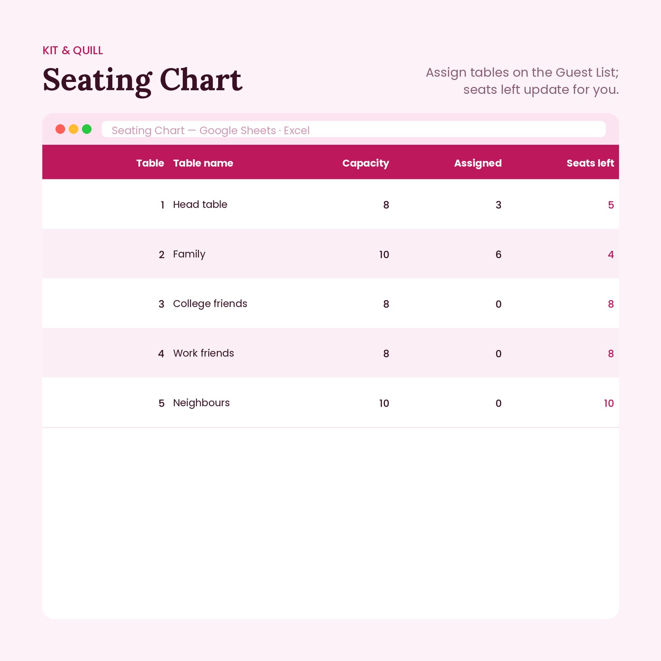Select the Table name column header
Viewport: 661px width, 661px height.
pos(203,163)
